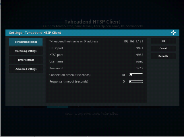Screen dimensions: 184x137
Task: Click the Response timeout value 5
Action: point(124,81)
